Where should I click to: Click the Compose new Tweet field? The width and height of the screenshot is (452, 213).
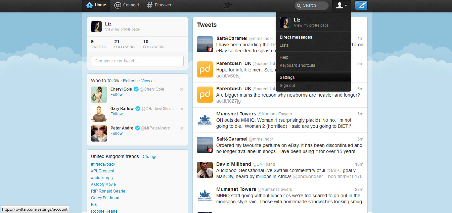click(x=137, y=61)
